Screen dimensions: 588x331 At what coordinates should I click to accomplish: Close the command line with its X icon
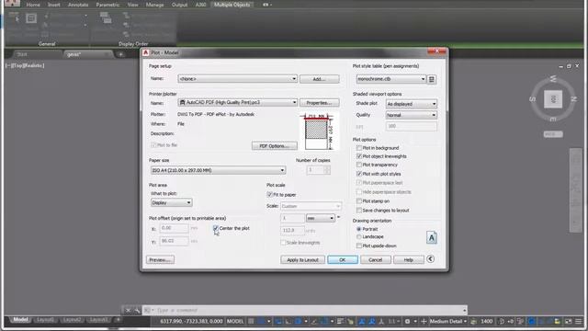[x=128, y=311]
